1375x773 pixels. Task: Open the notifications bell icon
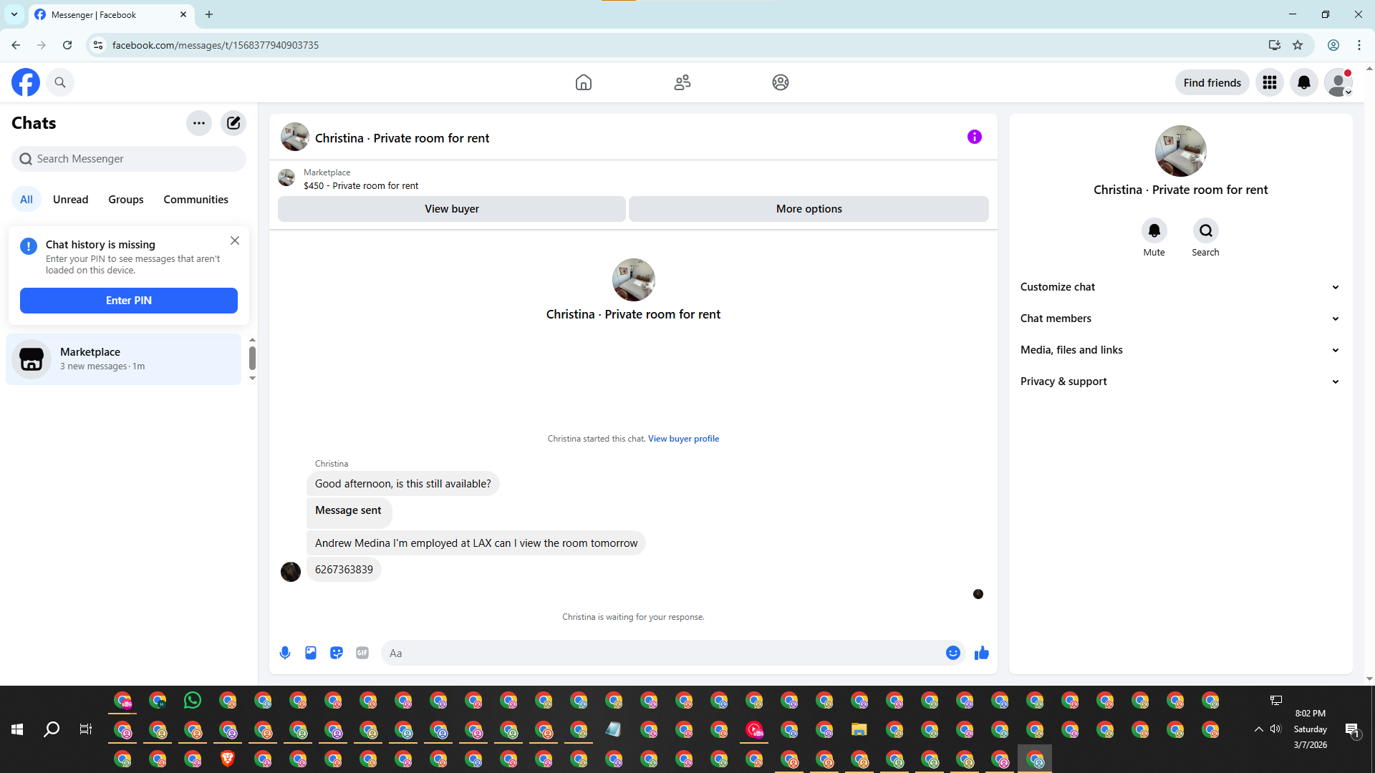pyautogui.click(x=1304, y=82)
